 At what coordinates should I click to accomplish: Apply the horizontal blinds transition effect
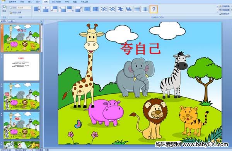(137, 9)
